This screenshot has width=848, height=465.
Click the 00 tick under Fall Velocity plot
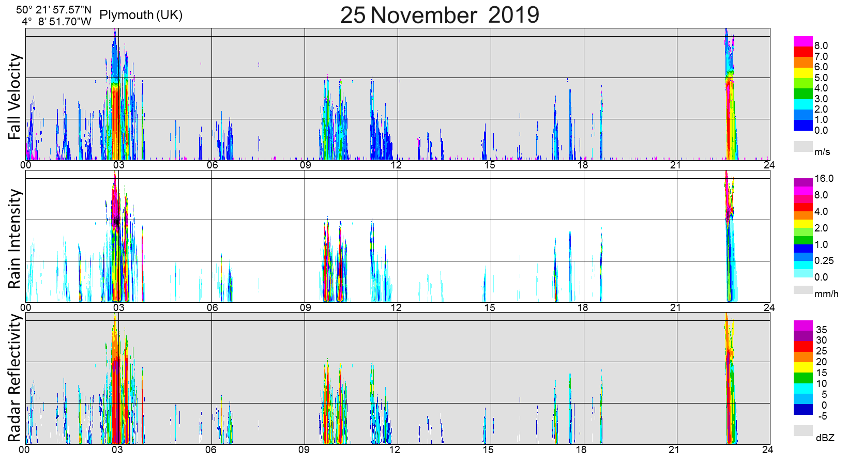tap(26, 165)
